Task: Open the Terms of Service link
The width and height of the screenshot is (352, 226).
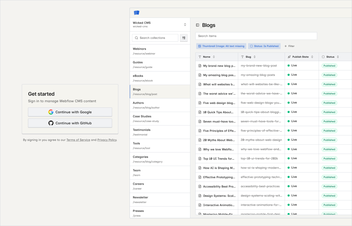Action: [x=78, y=140]
